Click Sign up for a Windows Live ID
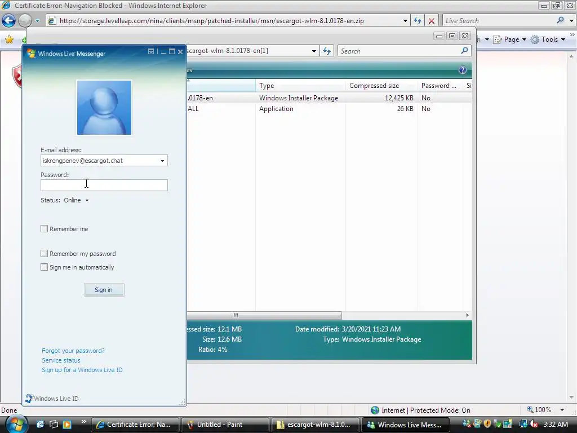The image size is (577, 433). point(82,370)
